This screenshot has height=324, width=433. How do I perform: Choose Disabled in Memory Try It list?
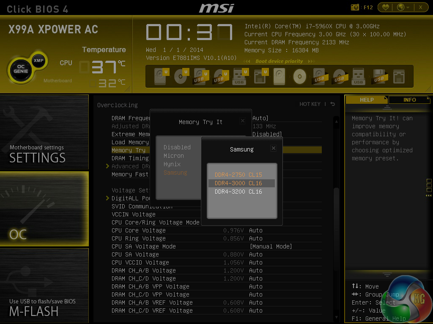point(177,147)
